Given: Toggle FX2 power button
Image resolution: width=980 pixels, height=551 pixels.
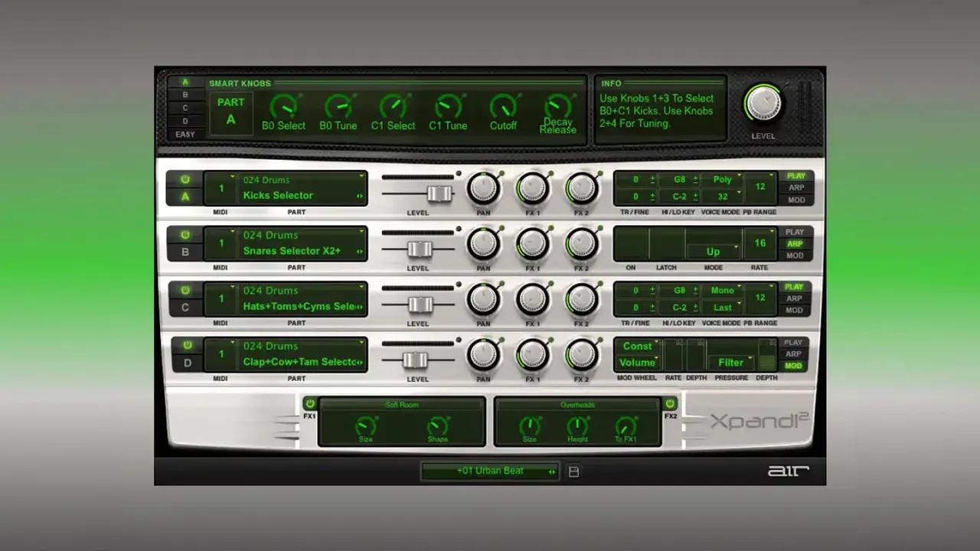Looking at the screenshot, I should point(670,403).
